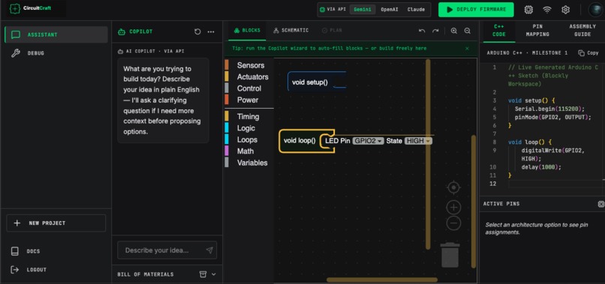Click the CircuitCraft logo icon

pyautogui.click(x=15, y=8)
